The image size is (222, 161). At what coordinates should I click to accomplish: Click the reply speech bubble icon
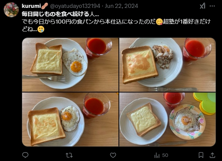25,155
